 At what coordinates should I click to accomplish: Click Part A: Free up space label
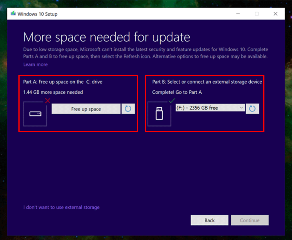(63, 82)
